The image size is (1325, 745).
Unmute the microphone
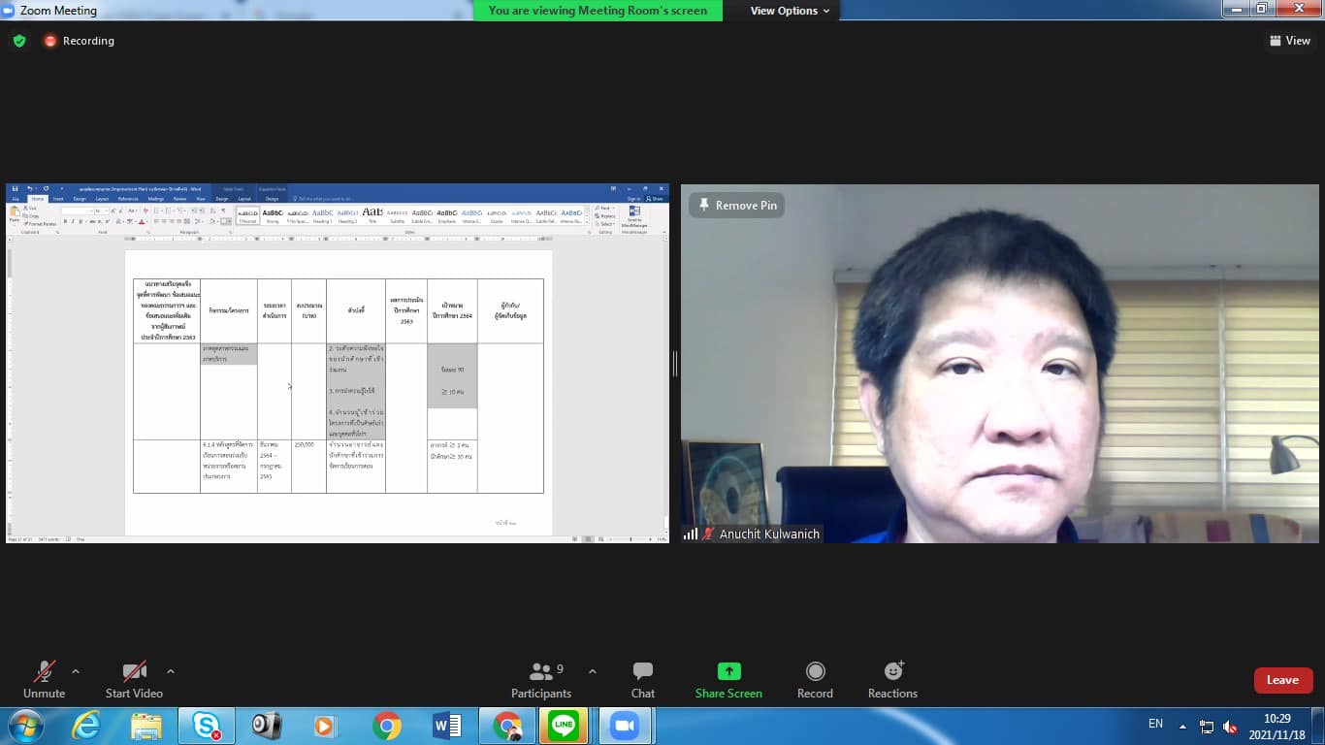pos(44,672)
